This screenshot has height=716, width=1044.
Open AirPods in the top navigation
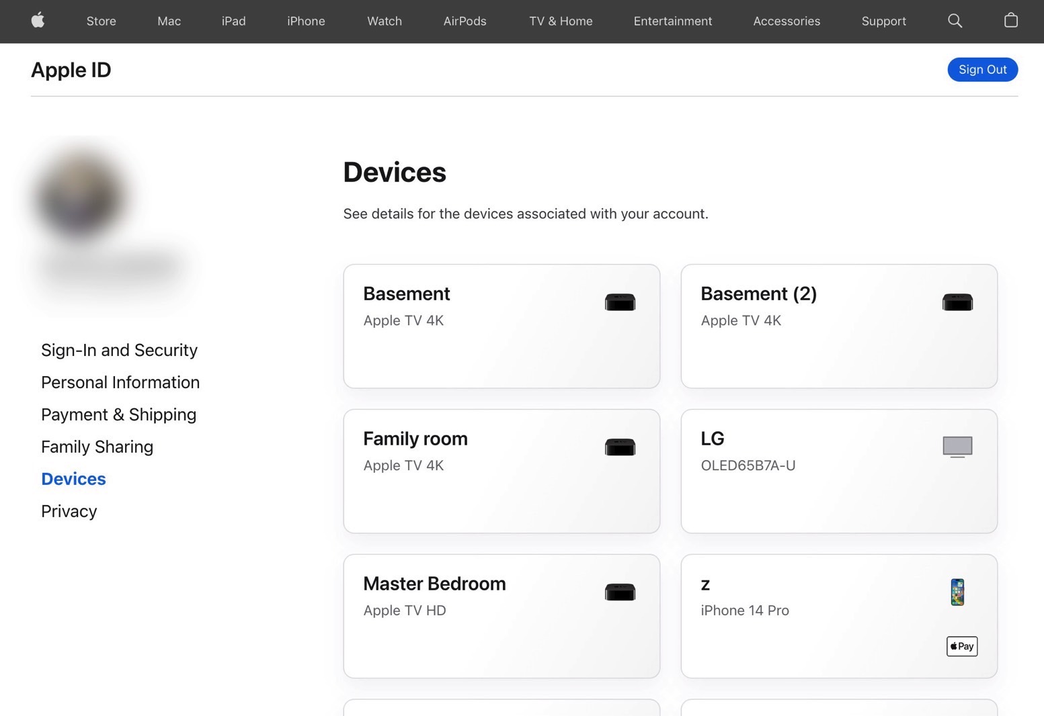(x=465, y=21)
